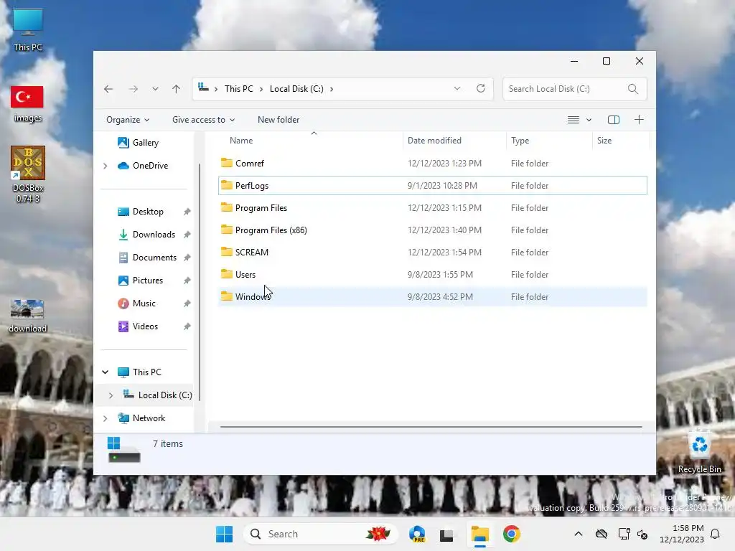
Task: Open Google Chrome from the taskbar
Action: pyautogui.click(x=511, y=534)
